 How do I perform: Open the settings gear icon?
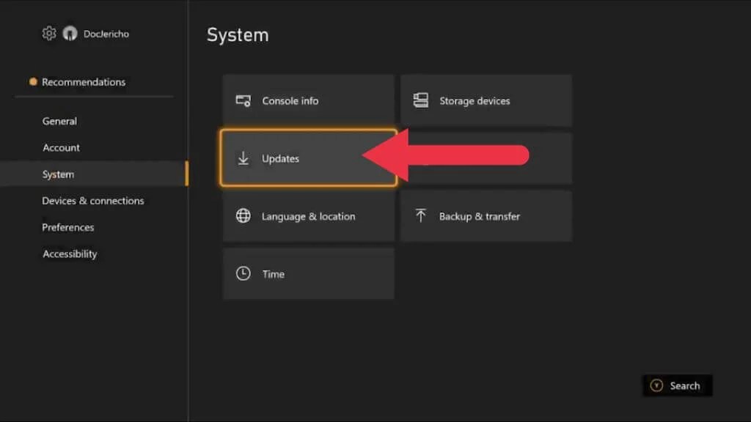click(48, 33)
